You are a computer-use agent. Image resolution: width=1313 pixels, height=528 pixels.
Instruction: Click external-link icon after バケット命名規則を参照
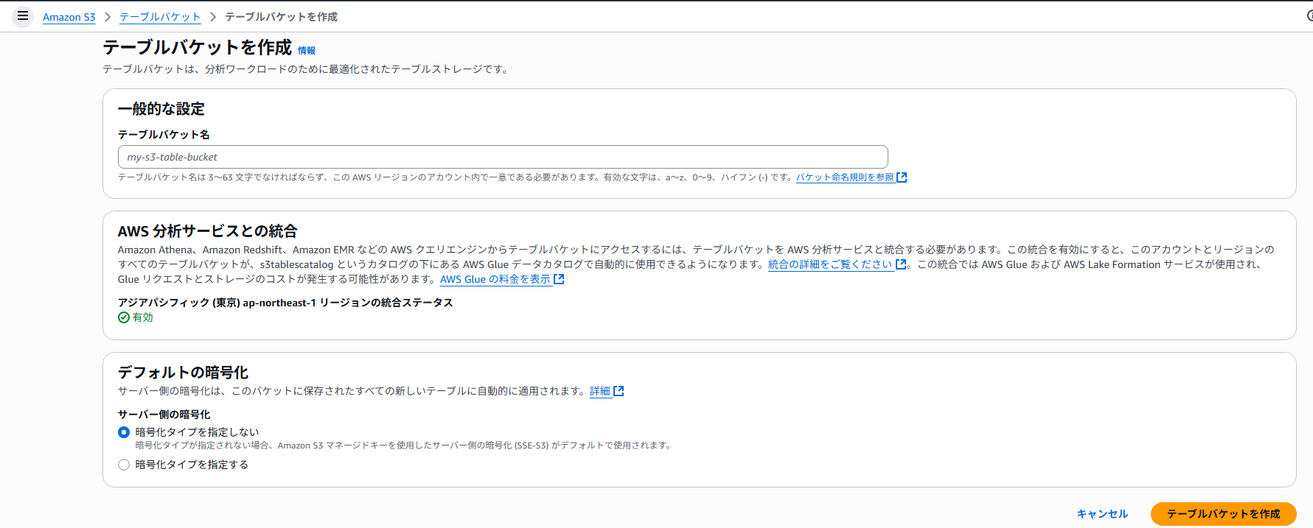tap(902, 177)
